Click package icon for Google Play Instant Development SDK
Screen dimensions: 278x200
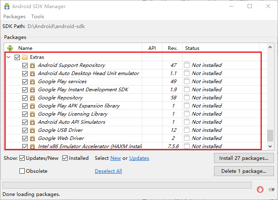pos(32,90)
